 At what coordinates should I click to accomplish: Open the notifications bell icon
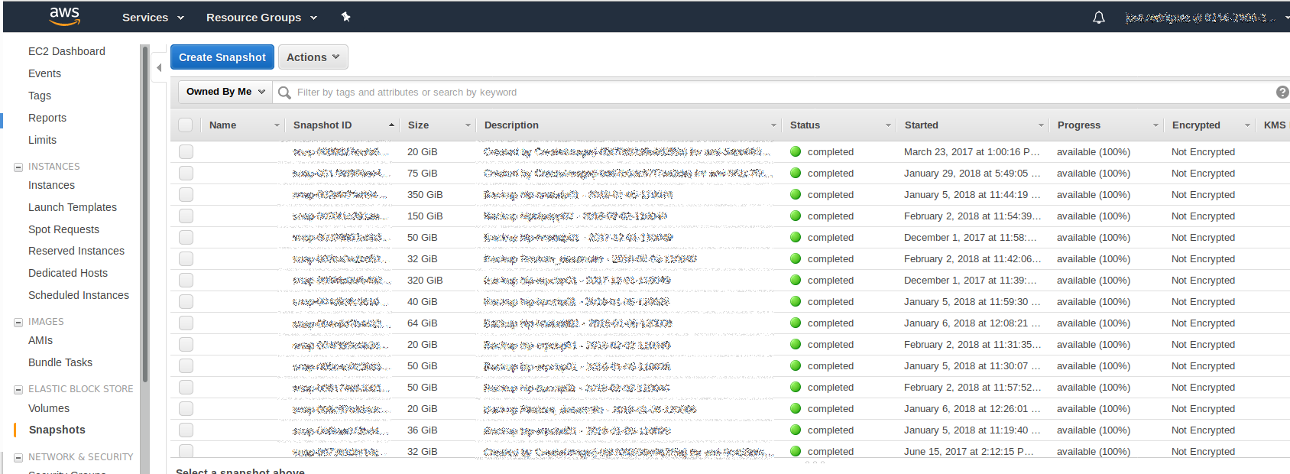click(x=1098, y=18)
